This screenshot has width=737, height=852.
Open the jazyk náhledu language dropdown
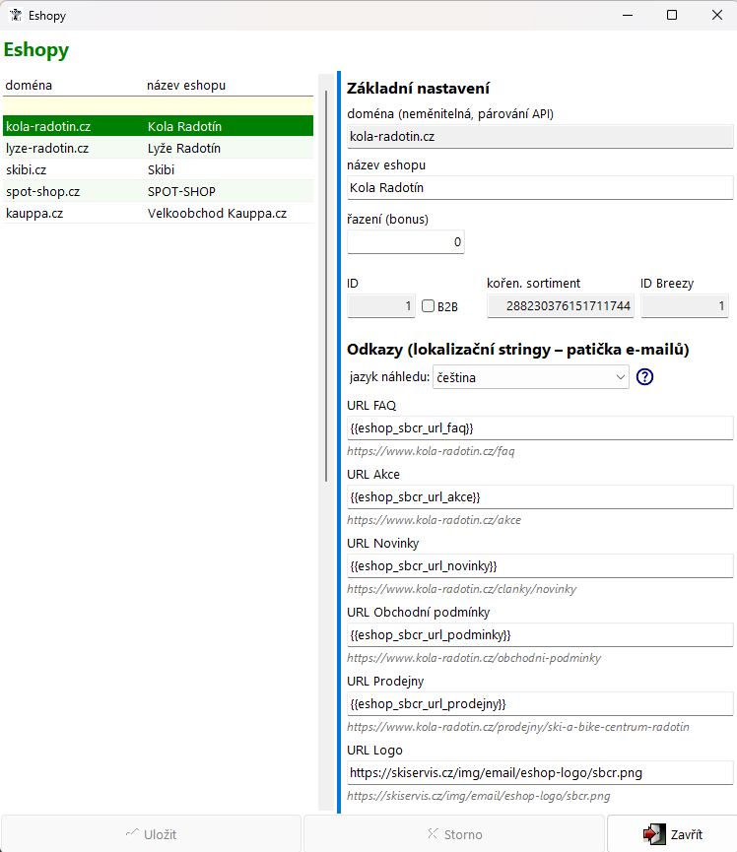[x=531, y=377]
